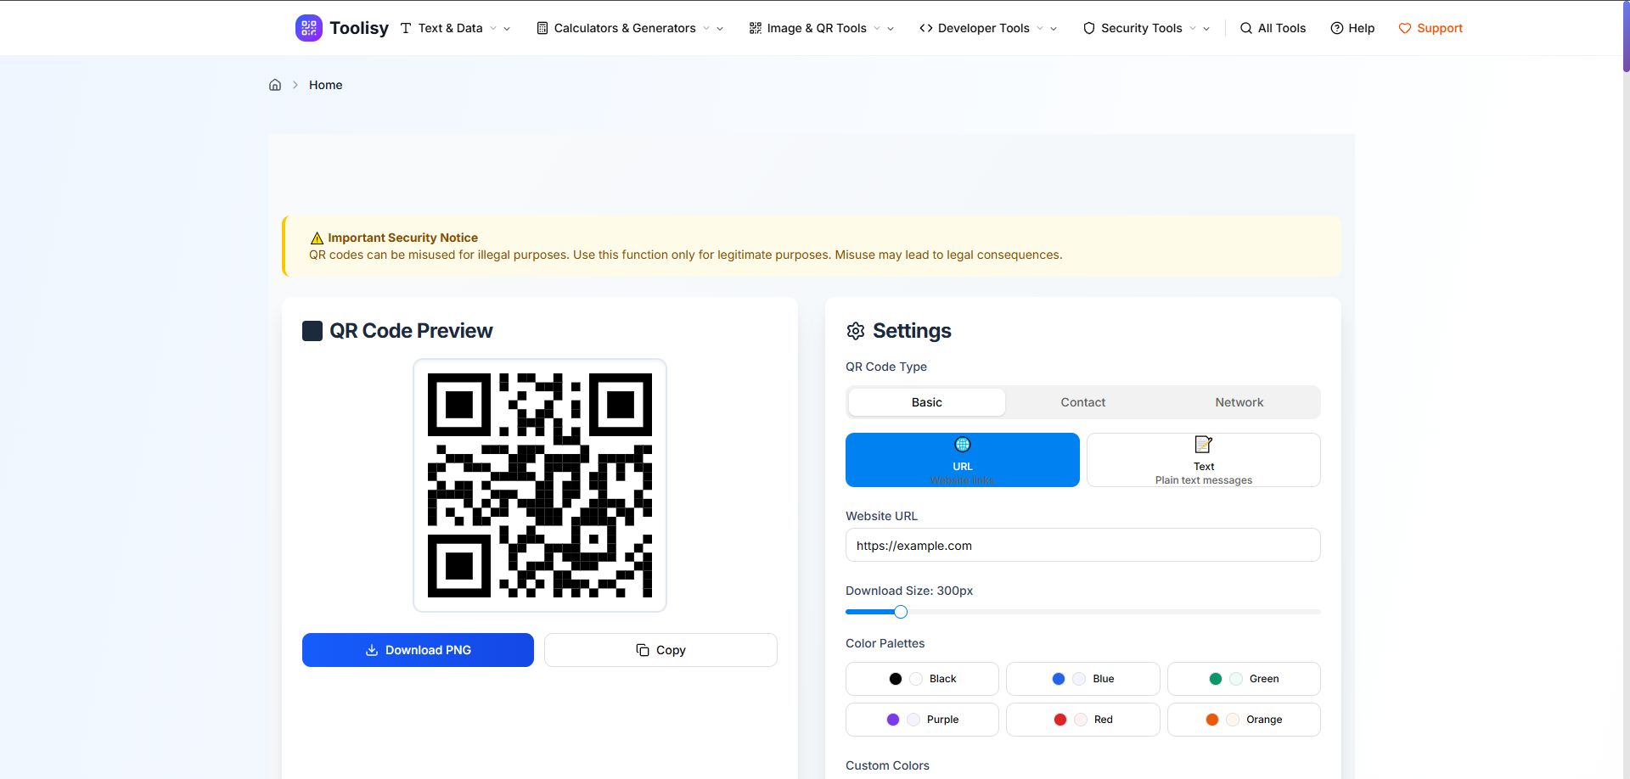Open the Security Tools menu

point(1146,28)
